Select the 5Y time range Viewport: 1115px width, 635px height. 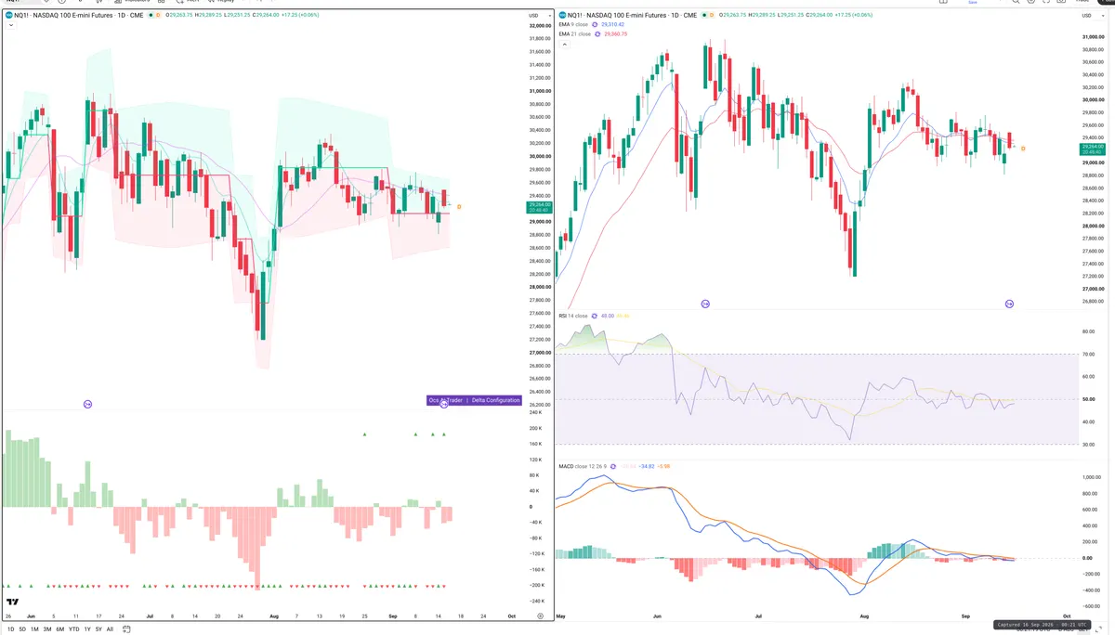pos(98,629)
